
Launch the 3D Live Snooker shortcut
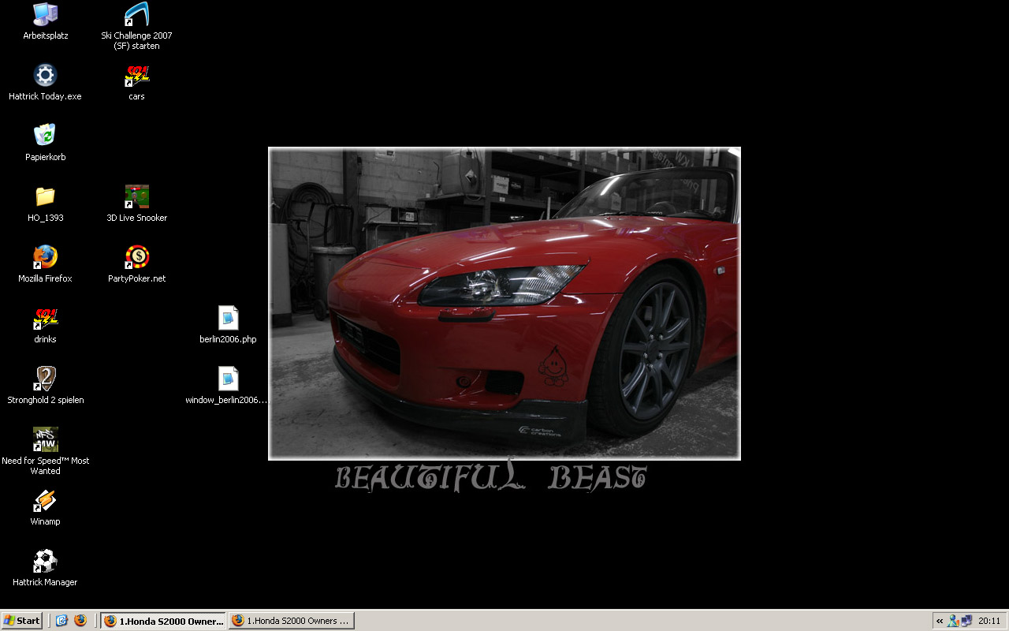(x=136, y=196)
